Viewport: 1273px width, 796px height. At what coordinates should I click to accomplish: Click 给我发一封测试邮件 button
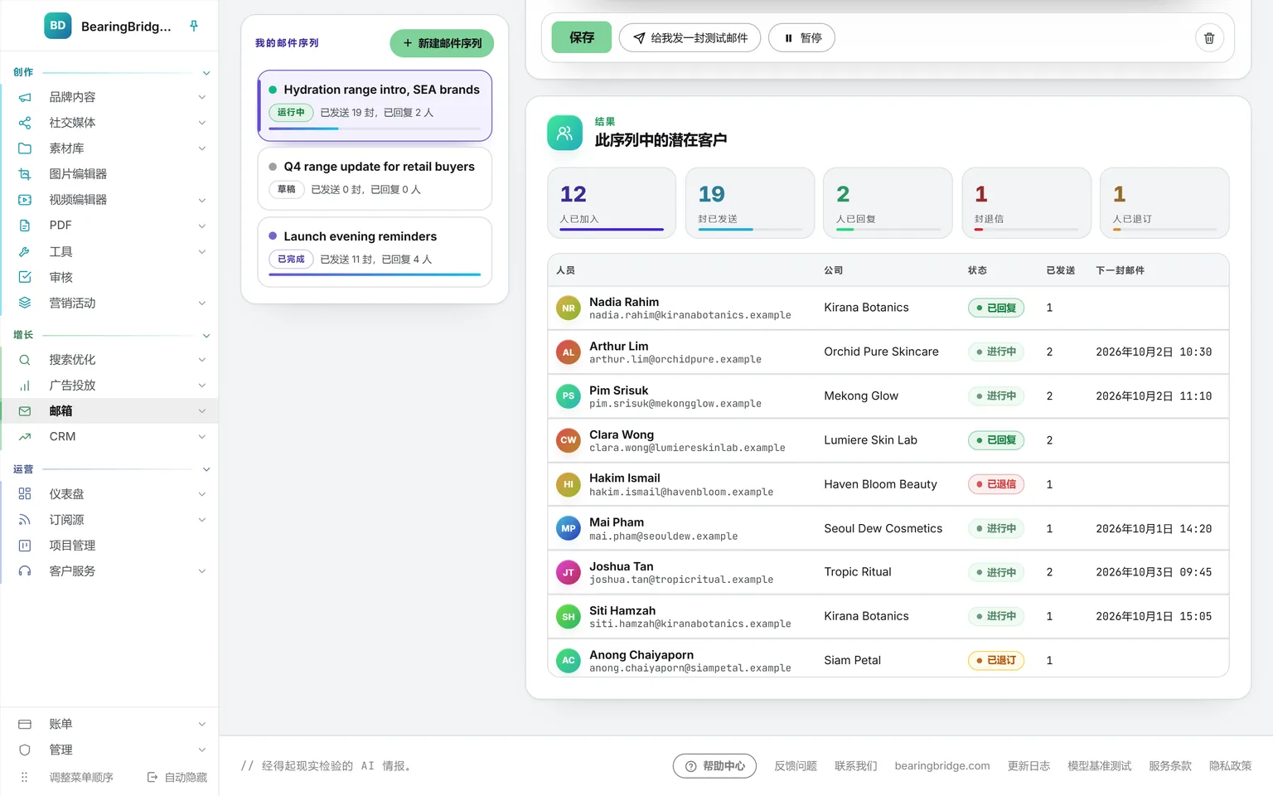[x=690, y=38]
